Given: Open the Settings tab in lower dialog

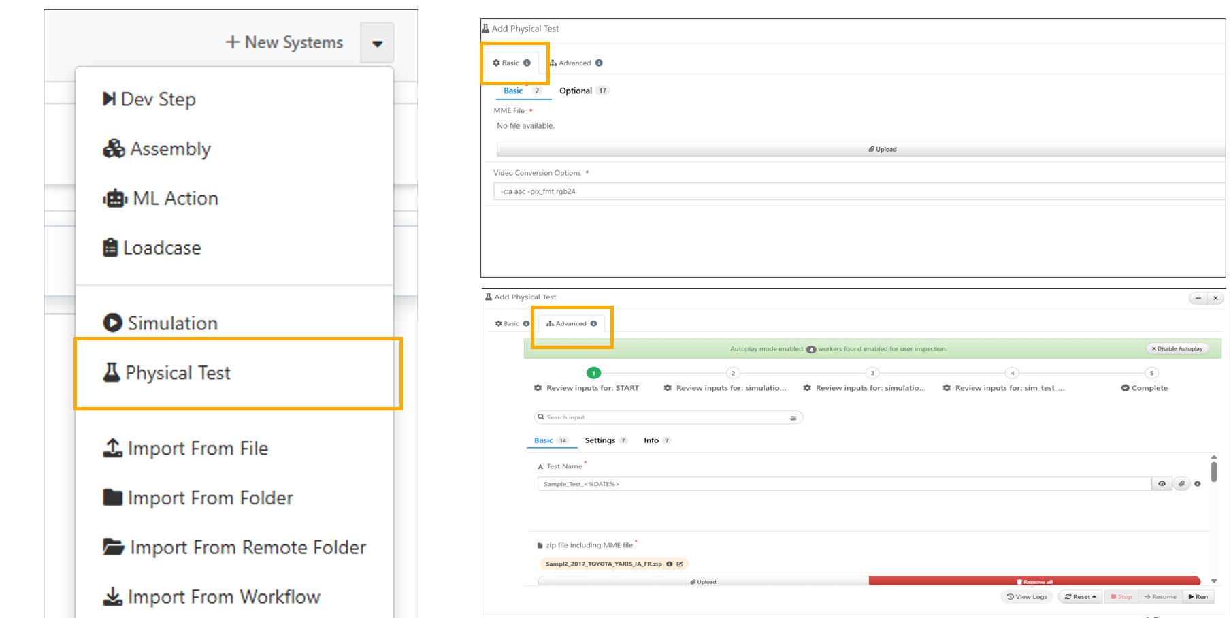Looking at the screenshot, I should click(x=600, y=440).
